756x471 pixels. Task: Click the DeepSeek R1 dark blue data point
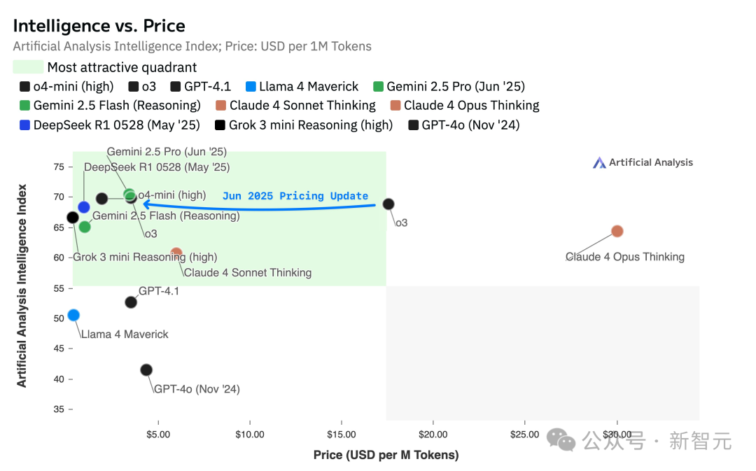tap(84, 207)
